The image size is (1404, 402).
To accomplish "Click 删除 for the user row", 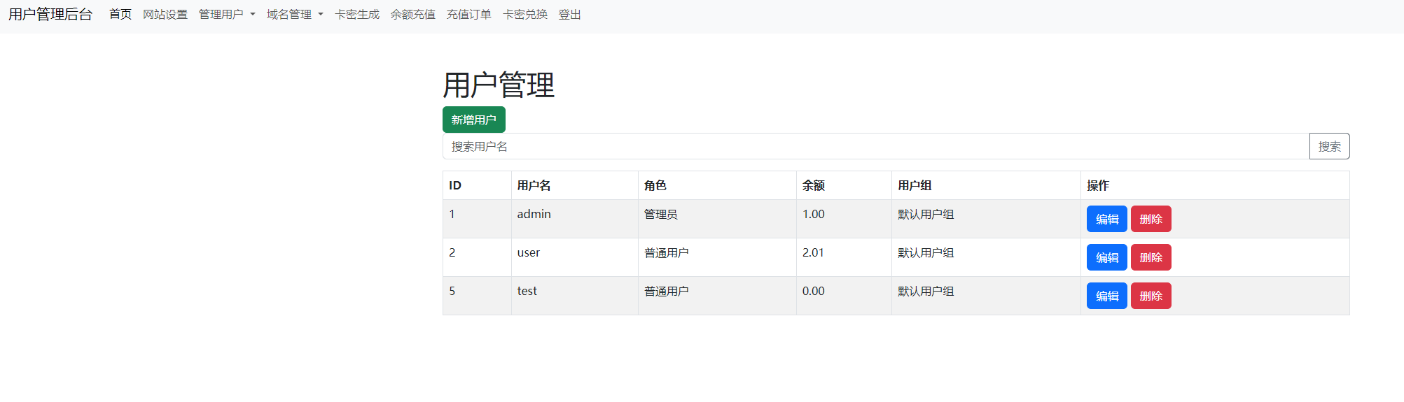I will point(1151,257).
